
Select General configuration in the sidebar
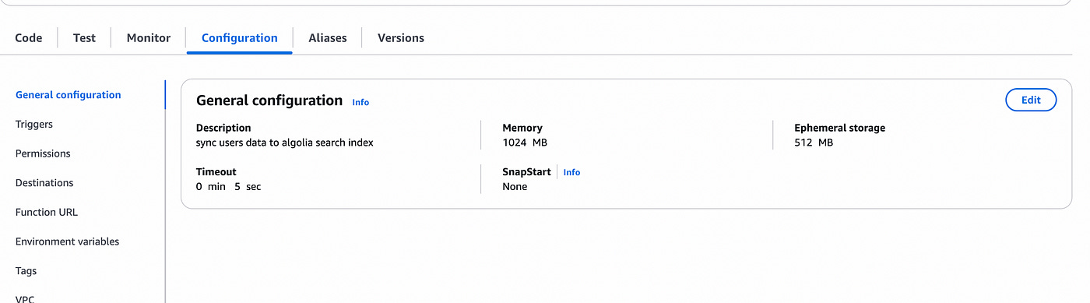pos(69,95)
